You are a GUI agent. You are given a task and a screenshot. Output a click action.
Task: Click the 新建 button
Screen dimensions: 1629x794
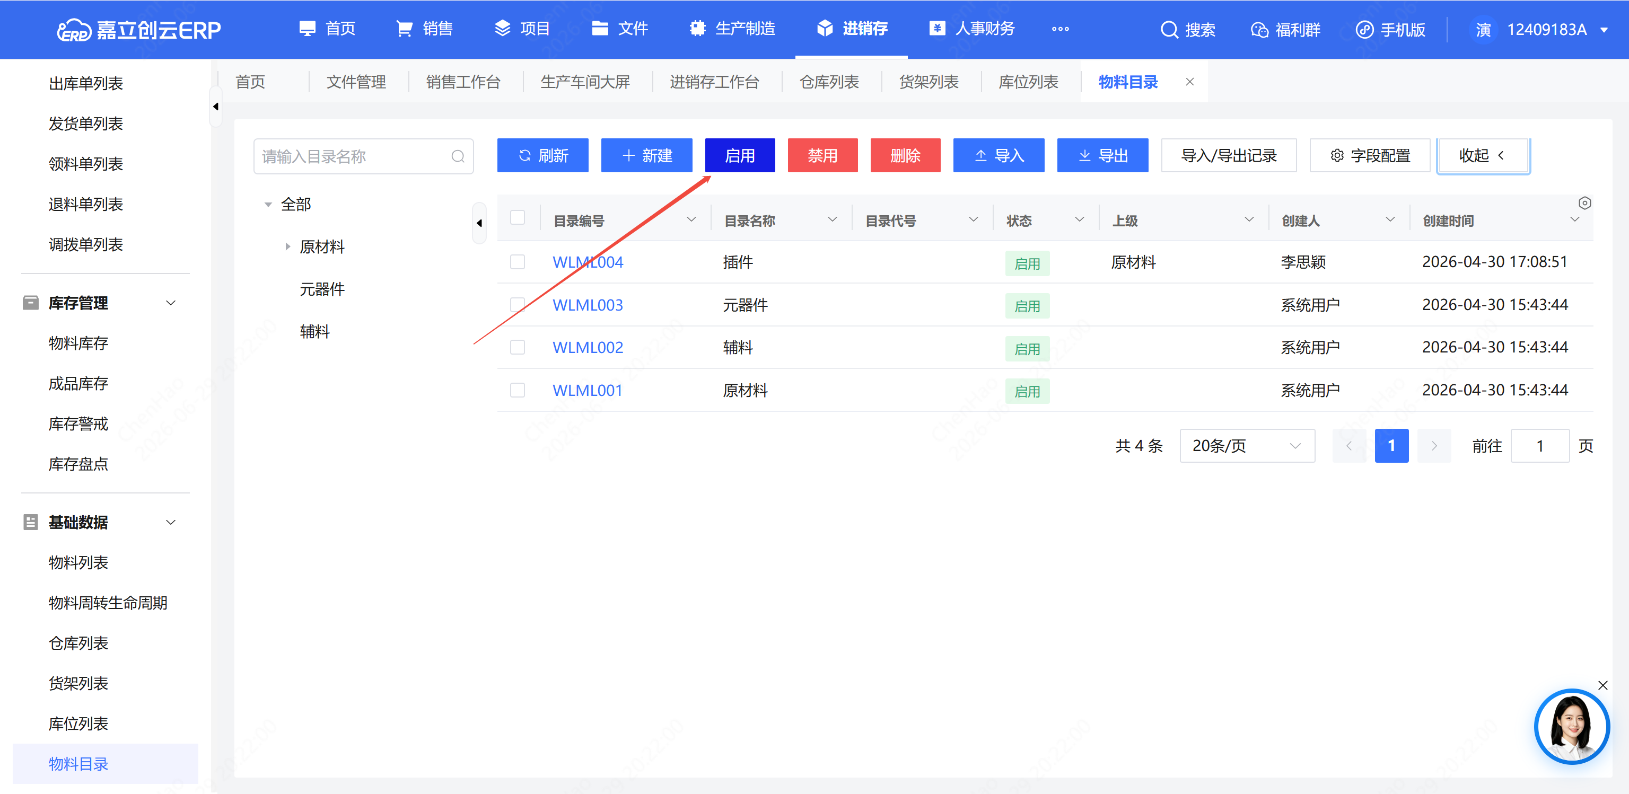tap(646, 155)
